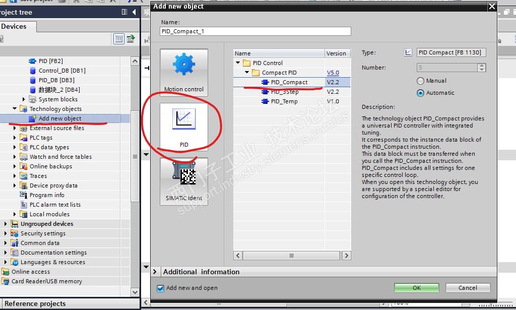
Task: Toggle the Add new and open checkbox
Action: (x=160, y=288)
